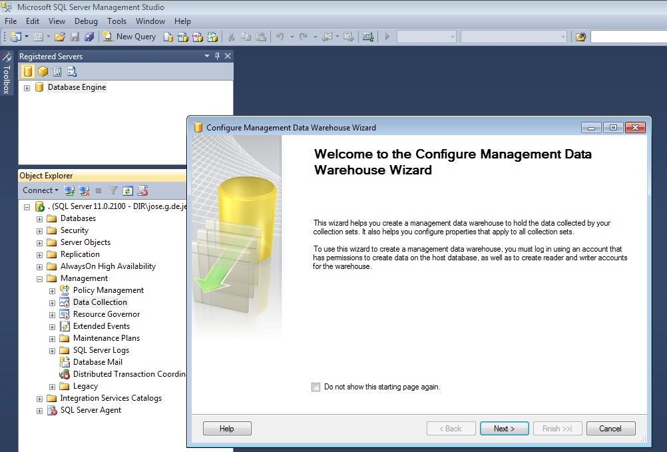Click the Copy icon in toolbar
667x452 pixels.
tap(246, 37)
